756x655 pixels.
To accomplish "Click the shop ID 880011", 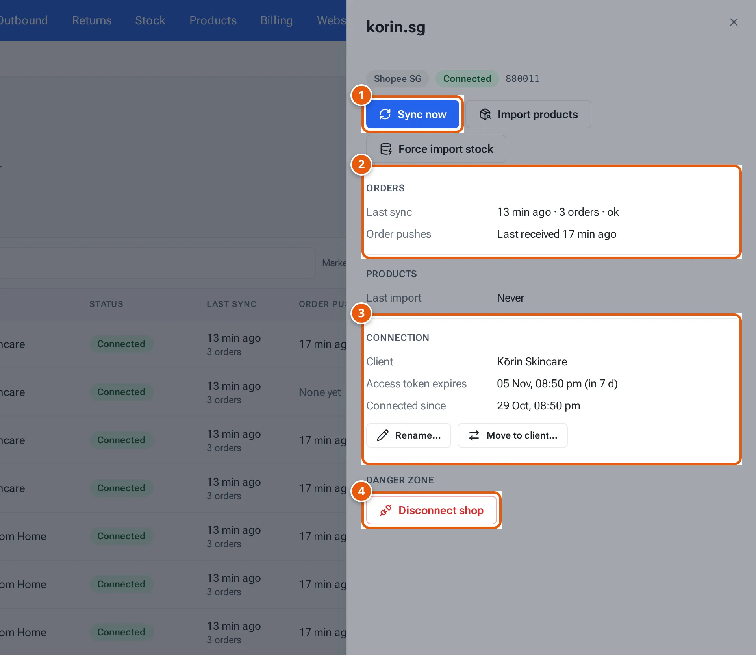I will (523, 79).
